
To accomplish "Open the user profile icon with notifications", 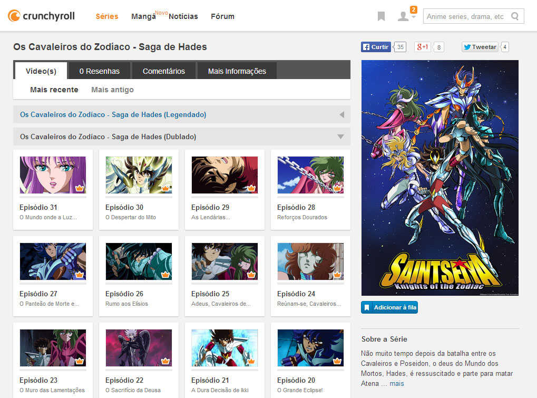I will click(403, 16).
